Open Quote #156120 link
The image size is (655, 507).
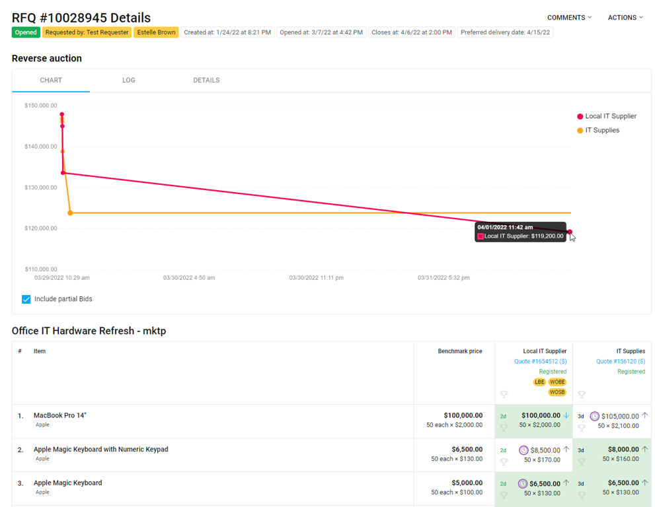[621, 361]
